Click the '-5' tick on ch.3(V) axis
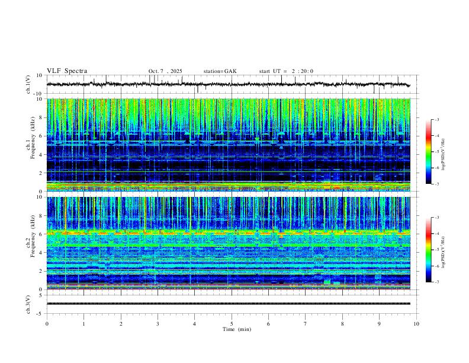Image resolution: width=469 pixels, height=363 pixels. tap(40, 314)
